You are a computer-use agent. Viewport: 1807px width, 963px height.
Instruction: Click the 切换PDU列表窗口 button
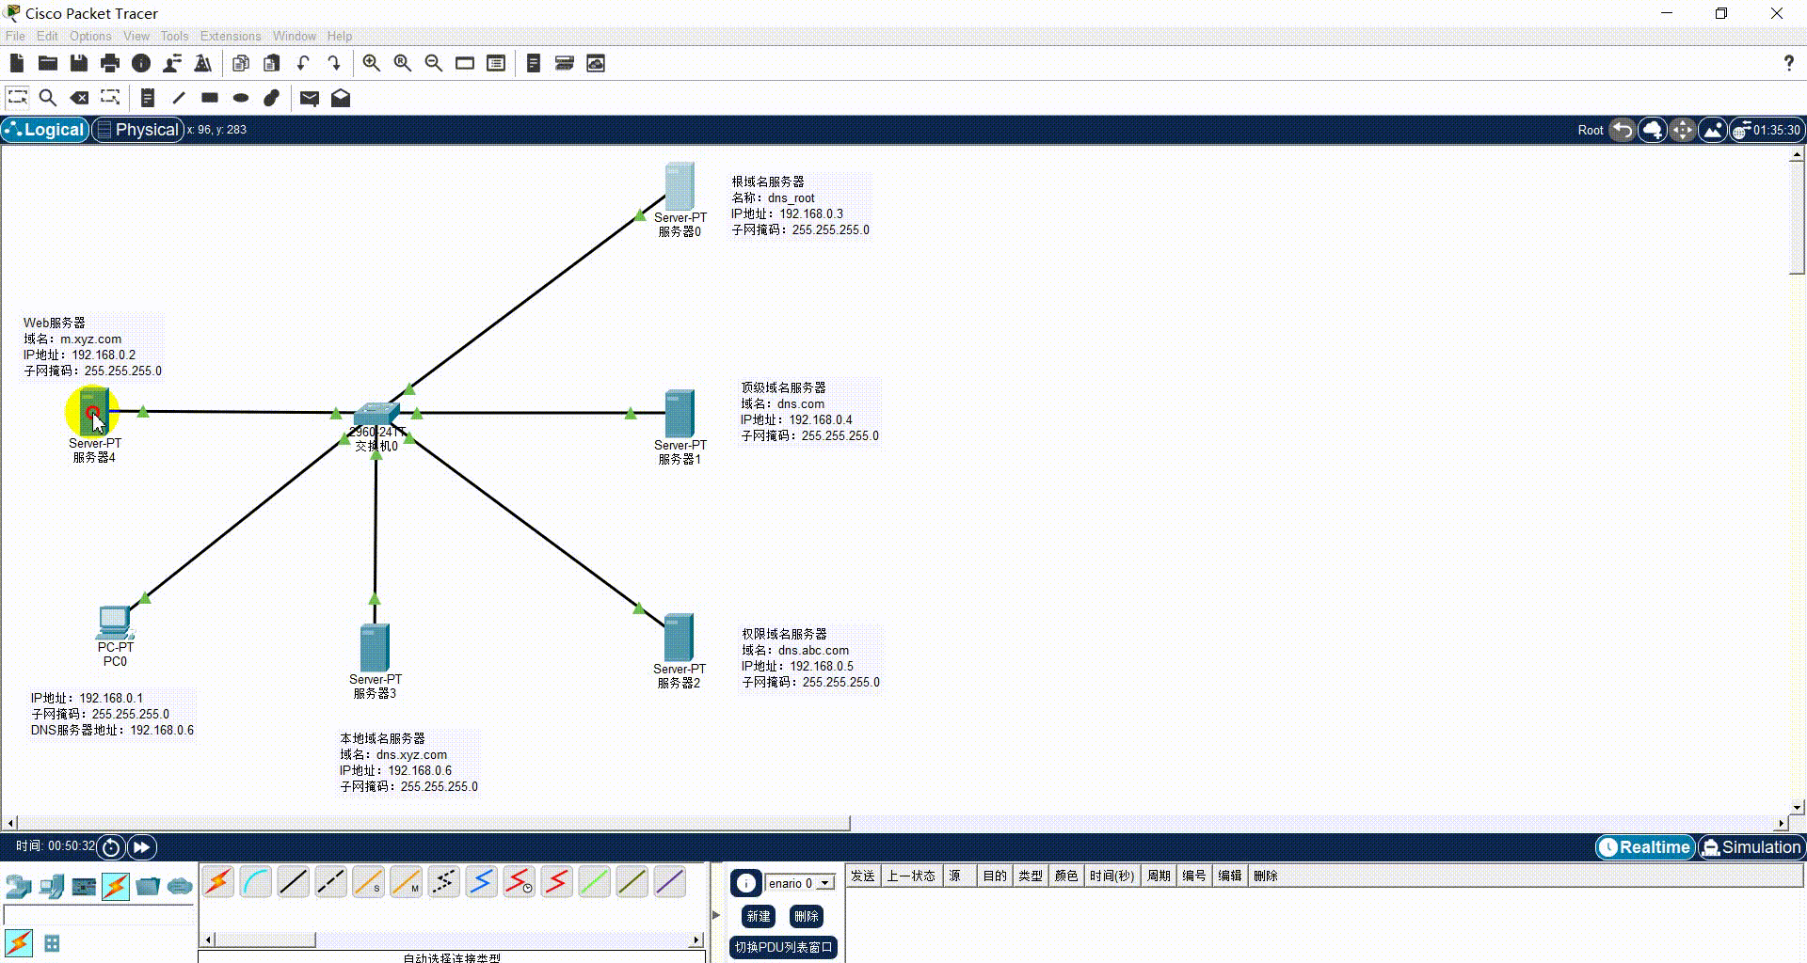click(x=783, y=947)
